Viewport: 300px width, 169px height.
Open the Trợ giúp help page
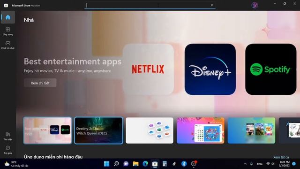click(x=8, y=150)
